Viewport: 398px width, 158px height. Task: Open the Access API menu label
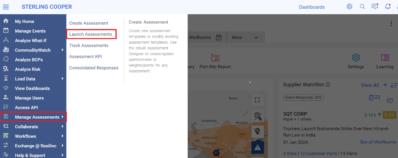[x=26, y=107]
